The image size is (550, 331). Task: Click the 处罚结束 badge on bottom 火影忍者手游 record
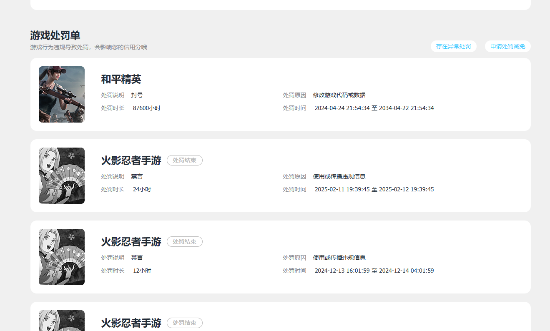point(184,323)
